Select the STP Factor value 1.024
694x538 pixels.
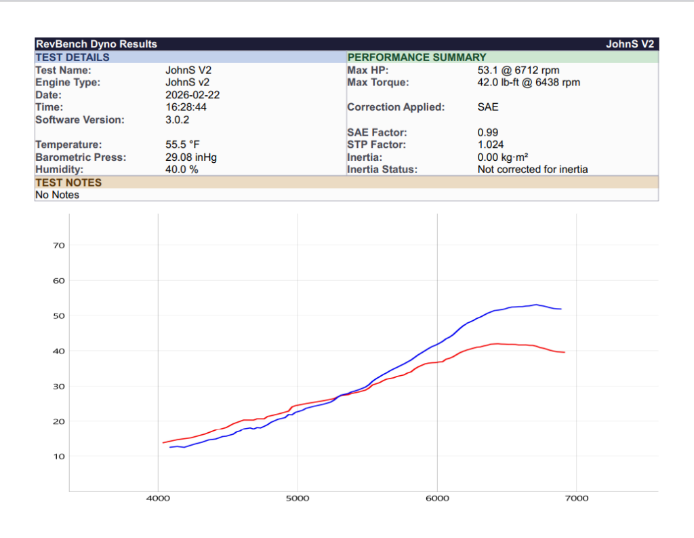[x=491, y=145]
